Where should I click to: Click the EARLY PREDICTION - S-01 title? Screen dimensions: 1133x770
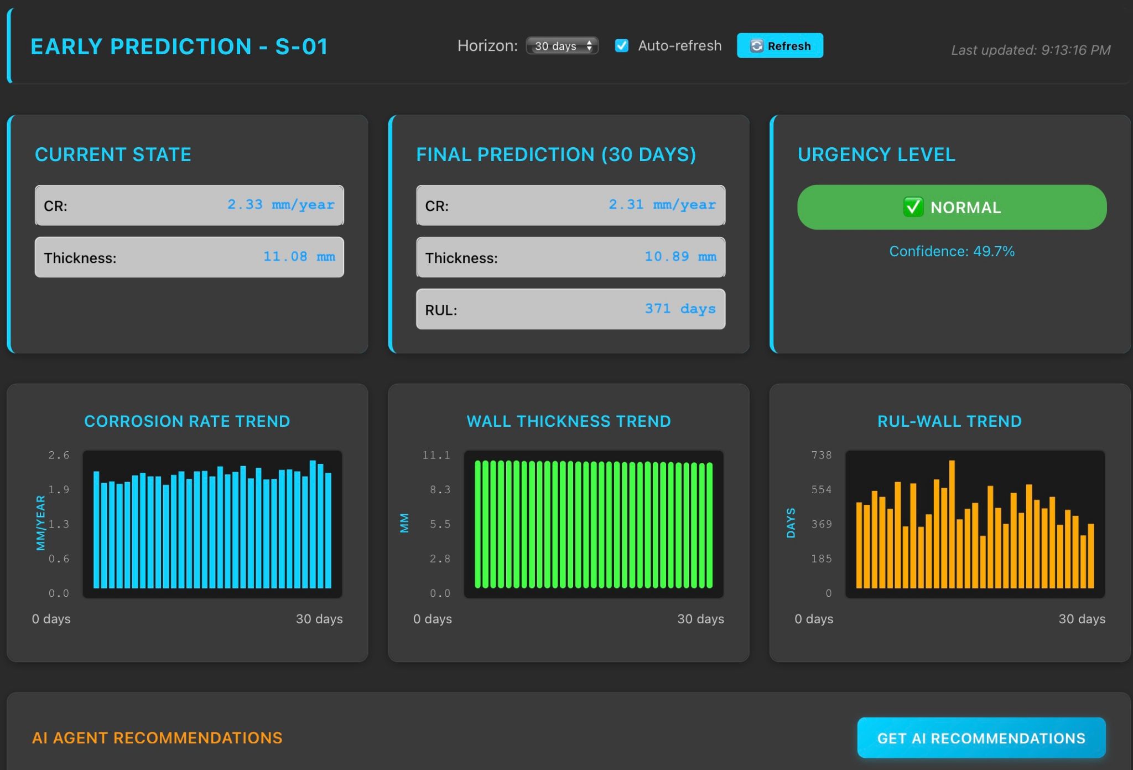179,46
